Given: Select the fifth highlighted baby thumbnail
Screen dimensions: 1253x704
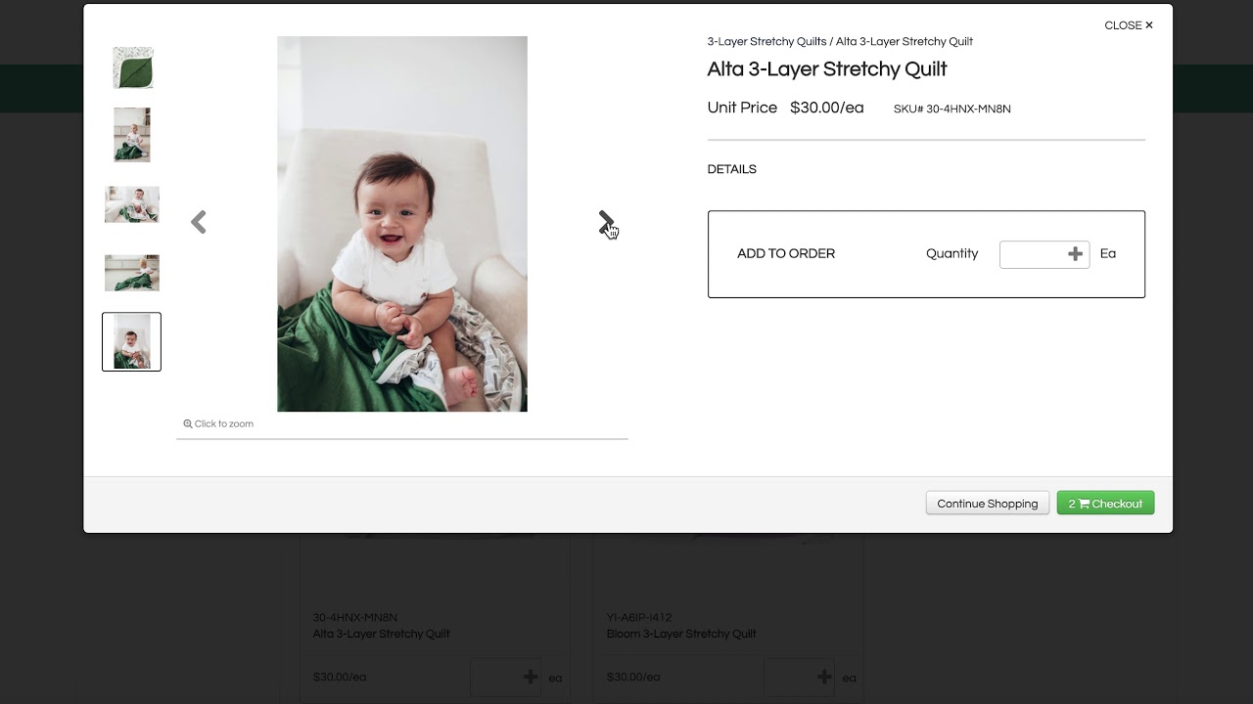Looking at the screenshot, I should point(132,342).
